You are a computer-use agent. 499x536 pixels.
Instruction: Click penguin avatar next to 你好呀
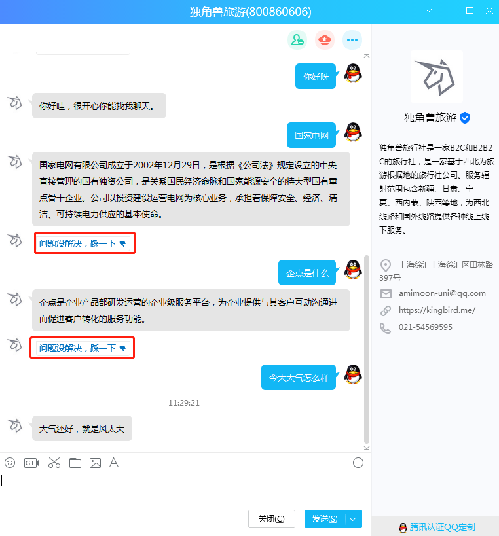tap(353, 73)
